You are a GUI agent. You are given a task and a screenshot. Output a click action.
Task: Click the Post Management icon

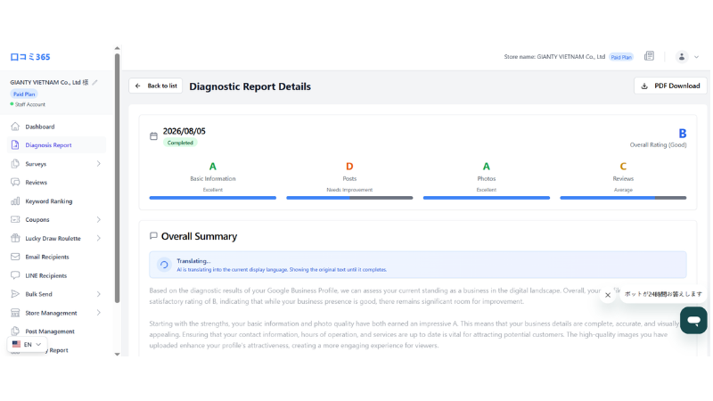[15, 331]
